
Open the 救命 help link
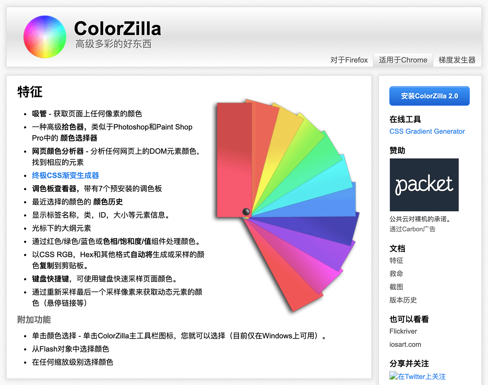coord(396,274)
